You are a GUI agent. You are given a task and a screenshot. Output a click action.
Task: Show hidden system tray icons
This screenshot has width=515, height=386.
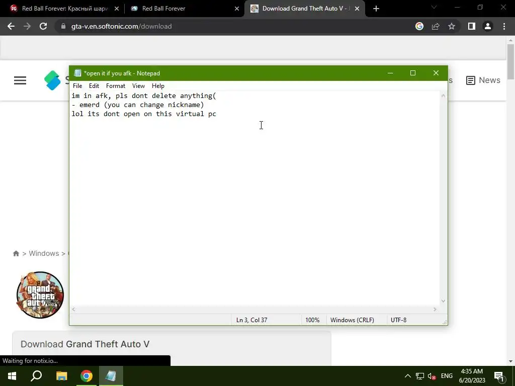tap(407, 376)
